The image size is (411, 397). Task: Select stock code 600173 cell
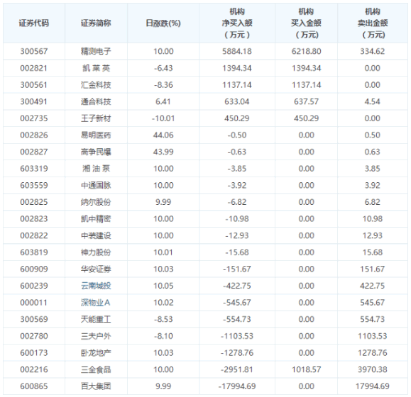(34, 353)
